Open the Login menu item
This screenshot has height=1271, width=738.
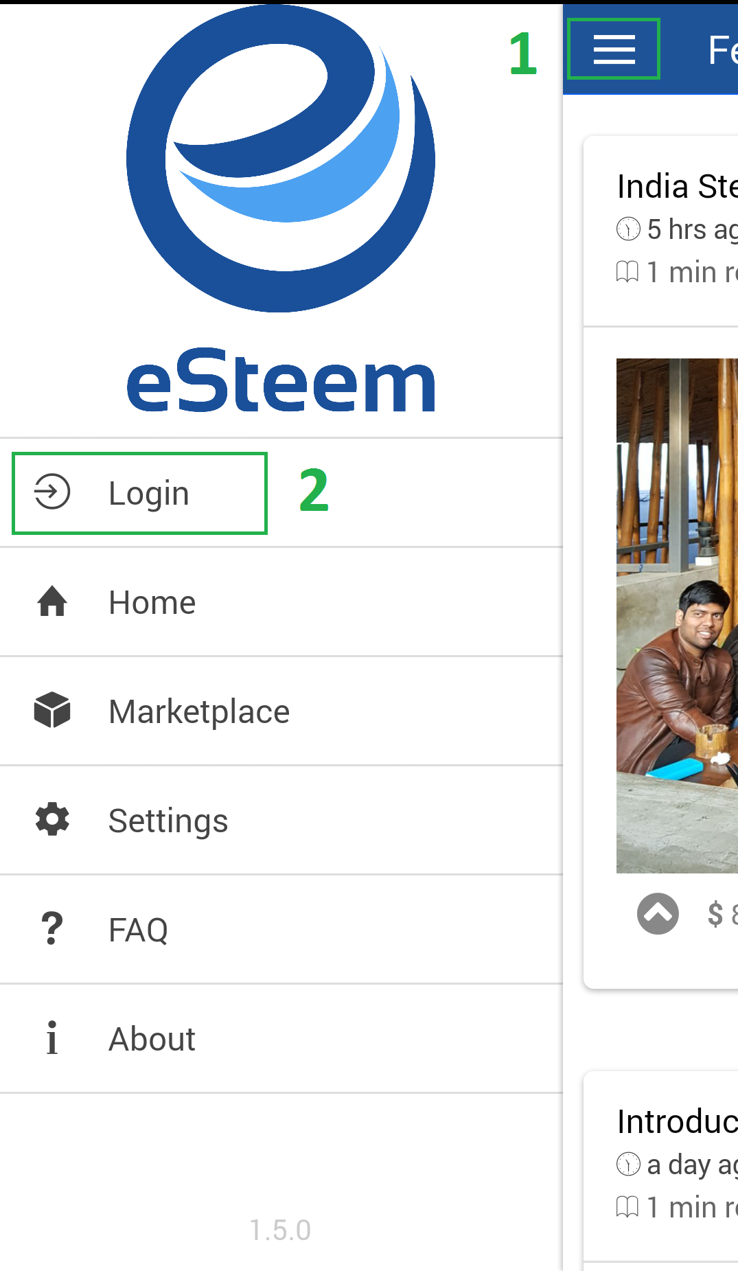(148, 493)
